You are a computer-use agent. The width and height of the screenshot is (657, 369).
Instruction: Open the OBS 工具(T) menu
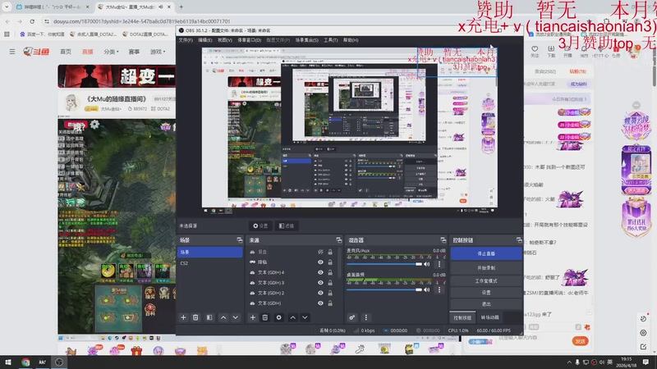pos(331,40)
